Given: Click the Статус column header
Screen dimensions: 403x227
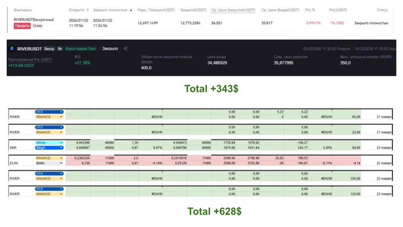Looking at the screenshot, I should pos(382,10).
